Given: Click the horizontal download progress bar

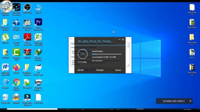Looking at the screenshot, I should pyautogui.click(x=107, y=54).
